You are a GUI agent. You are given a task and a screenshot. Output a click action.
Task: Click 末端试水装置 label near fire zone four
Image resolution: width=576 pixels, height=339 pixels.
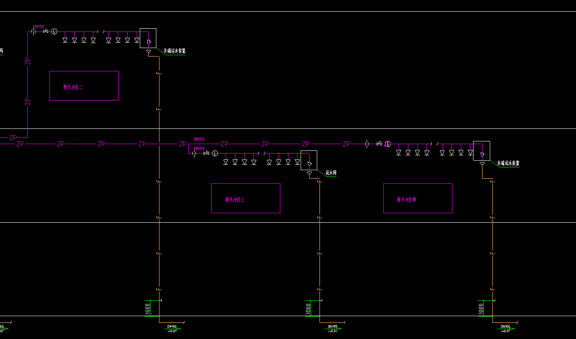(x=508, y=163)
